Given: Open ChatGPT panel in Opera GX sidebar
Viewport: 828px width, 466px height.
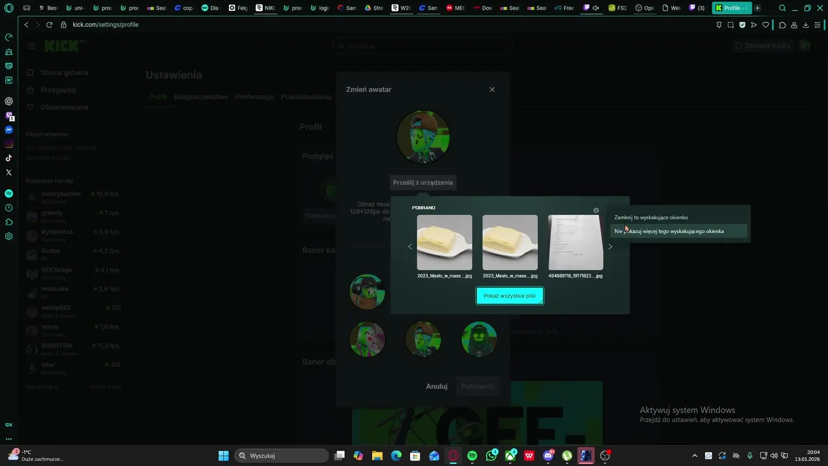Looking at the screenshot, I should [9, 101].
